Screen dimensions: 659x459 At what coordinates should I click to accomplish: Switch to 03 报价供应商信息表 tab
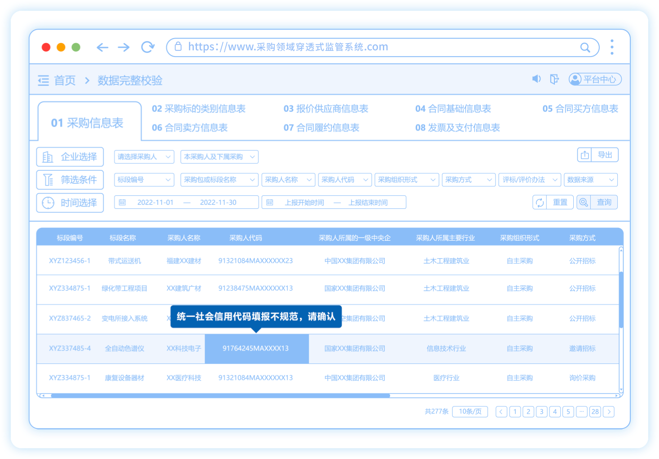326,109
